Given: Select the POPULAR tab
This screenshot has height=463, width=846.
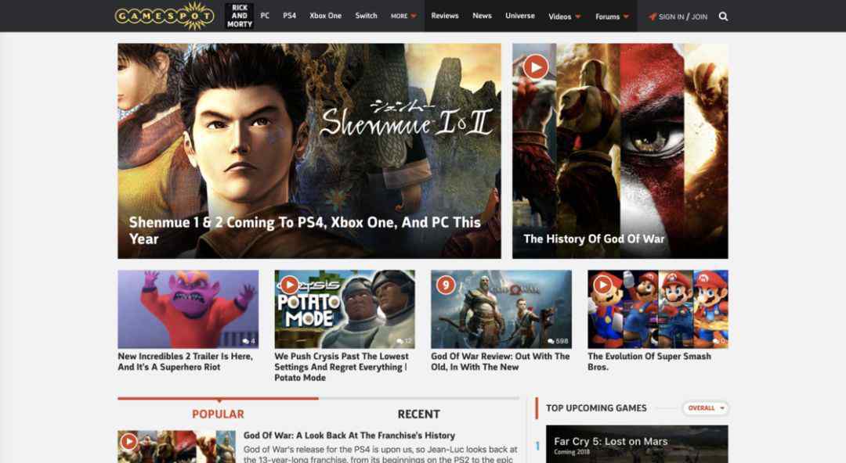Looking at the screenshot, I should [218, 414].
